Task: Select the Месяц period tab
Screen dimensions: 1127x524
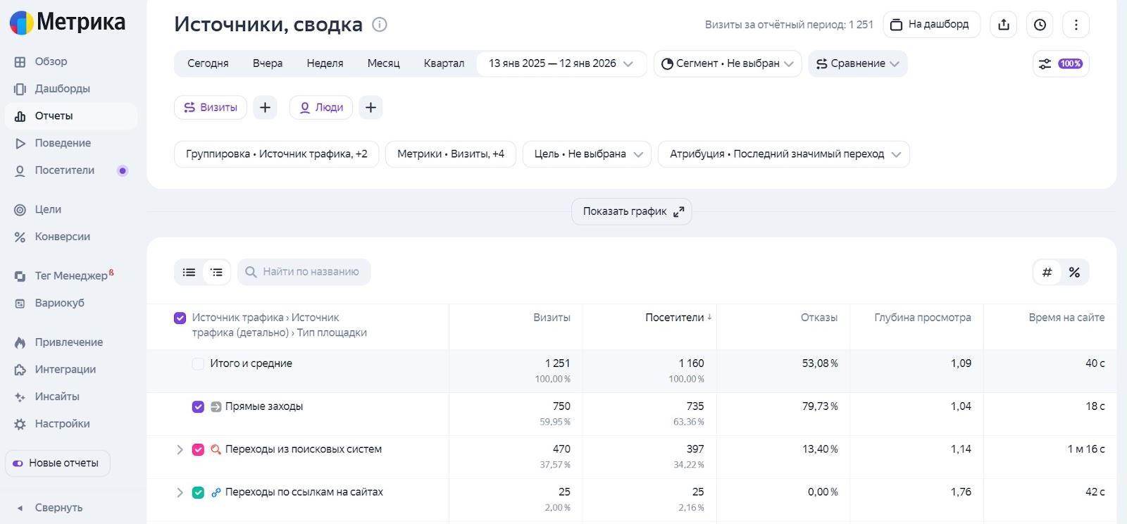Action: (383, 63)
